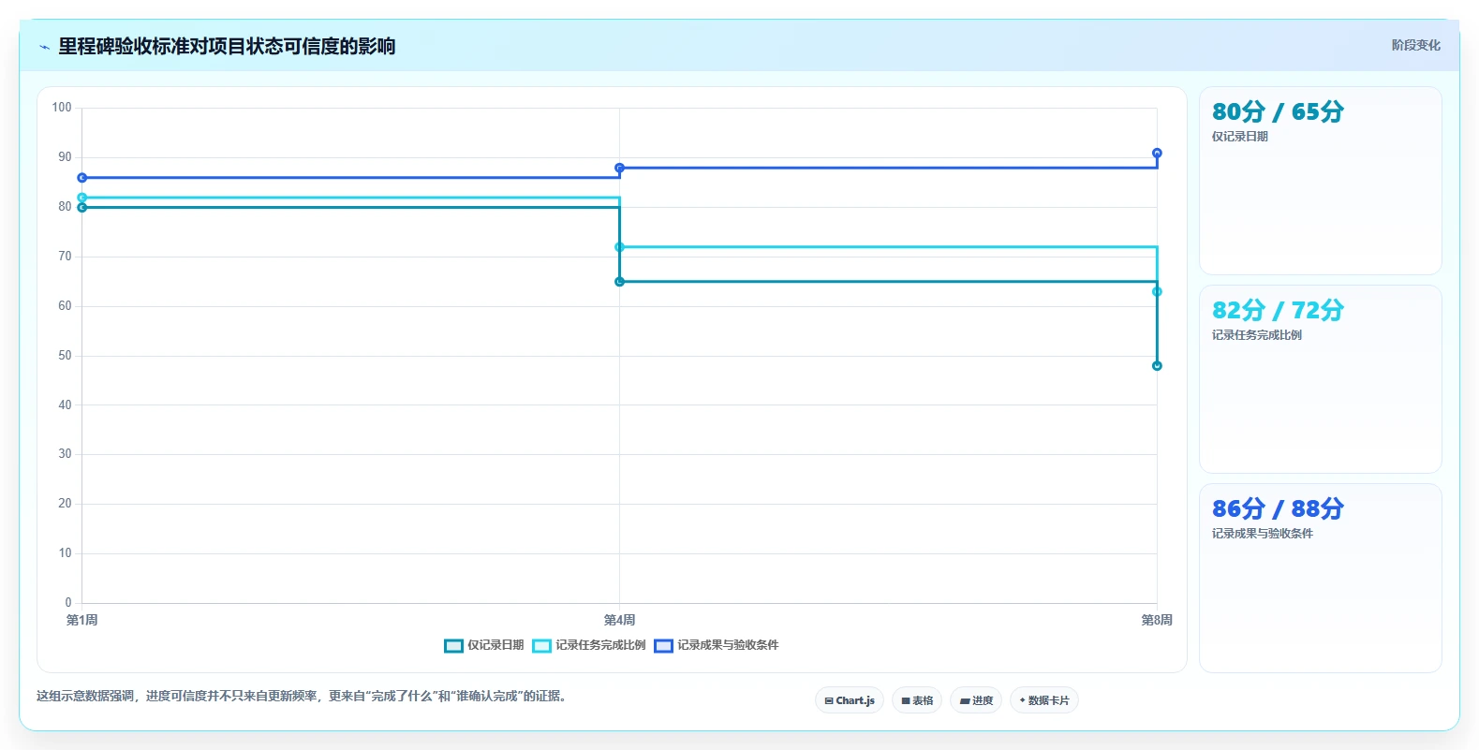The height and width of the screenshot is (750, 1479).
Task: Hide series via 记录任务完成比例 legend label
Action: 600,645
